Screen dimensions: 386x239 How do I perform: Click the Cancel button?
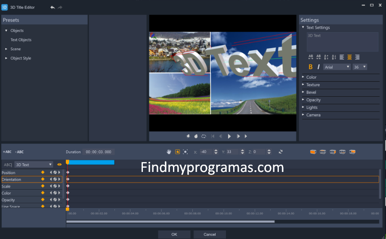[x=210, y=234]
